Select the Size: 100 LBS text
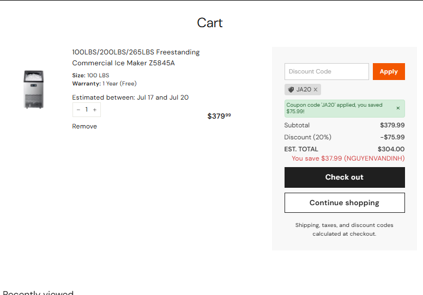This screenshot has height=295, width=423. [90, 76]
